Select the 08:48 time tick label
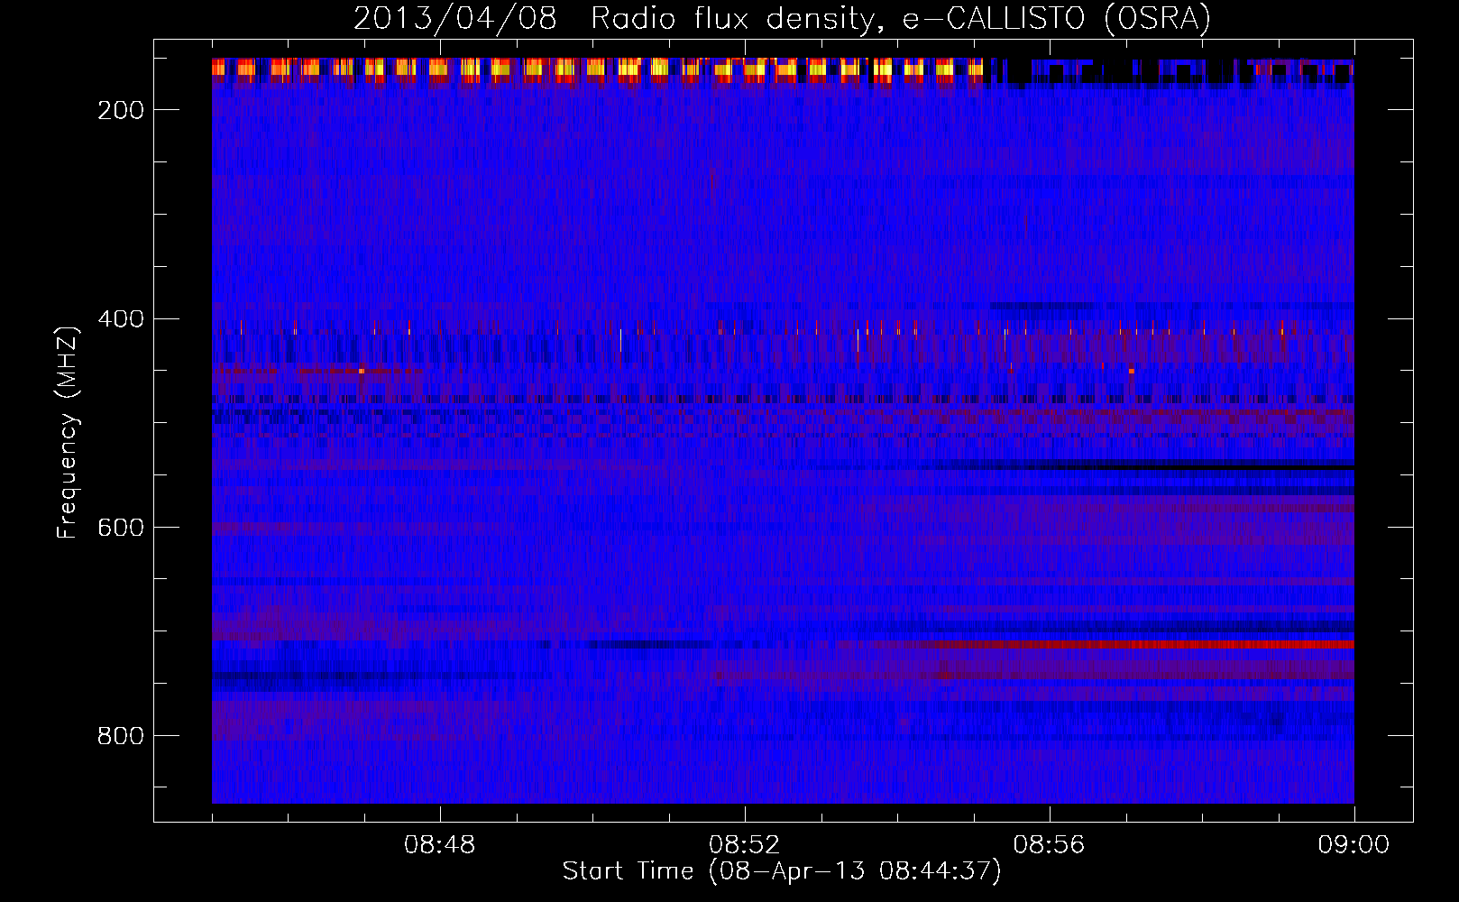This screenshot has width=1459, height=902. click(440, 845)
